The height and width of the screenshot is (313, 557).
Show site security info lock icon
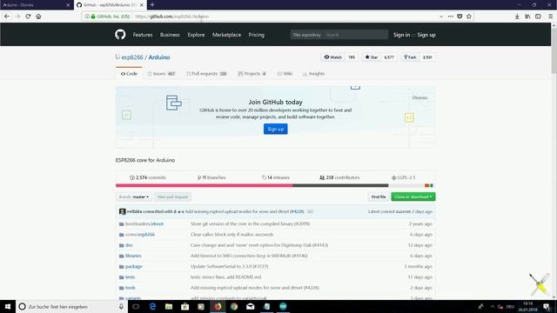click(93, 17)
